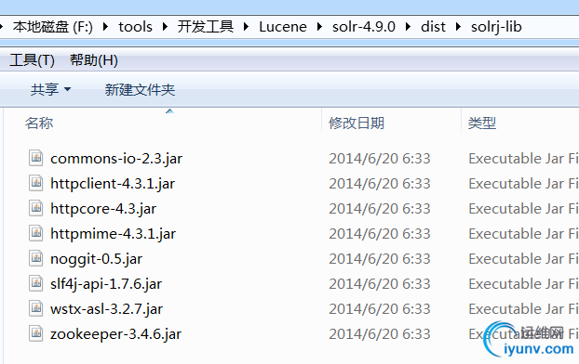Go to solr-4.9.0 folder in address bar
This screenshot has width=579, height=364.
pyautogui.click(x=364, y=27)
